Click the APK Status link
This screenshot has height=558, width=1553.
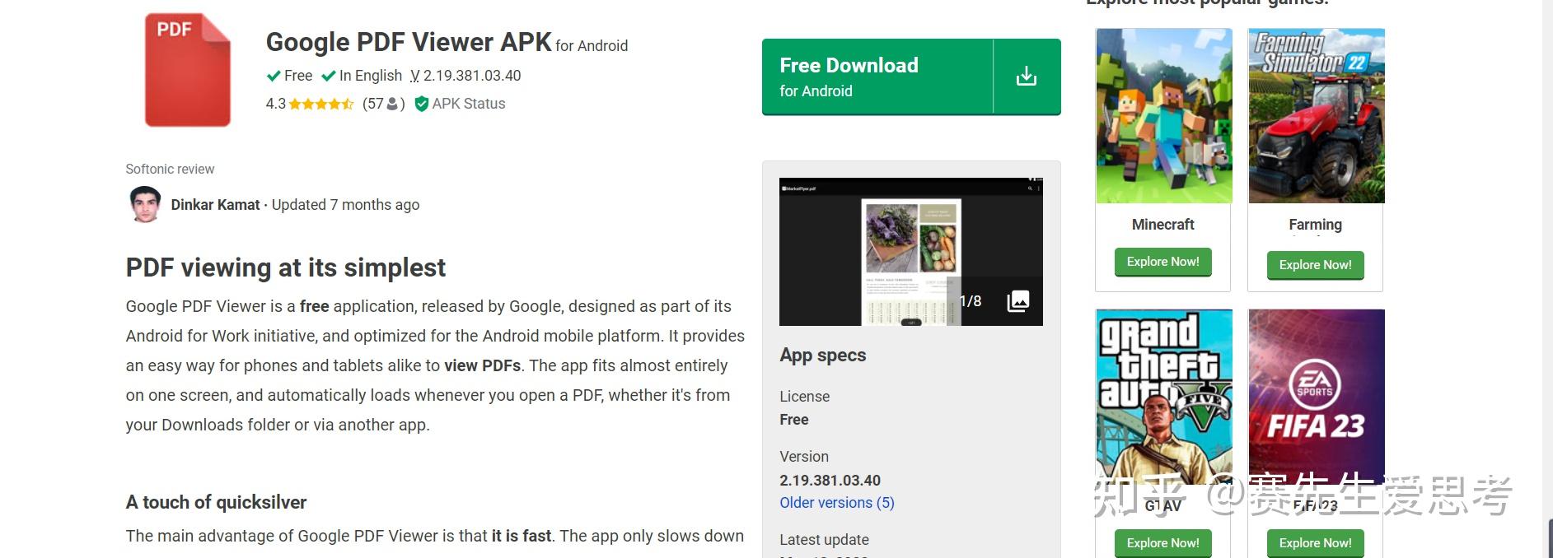pyautogui.click(x=469, y=104)
